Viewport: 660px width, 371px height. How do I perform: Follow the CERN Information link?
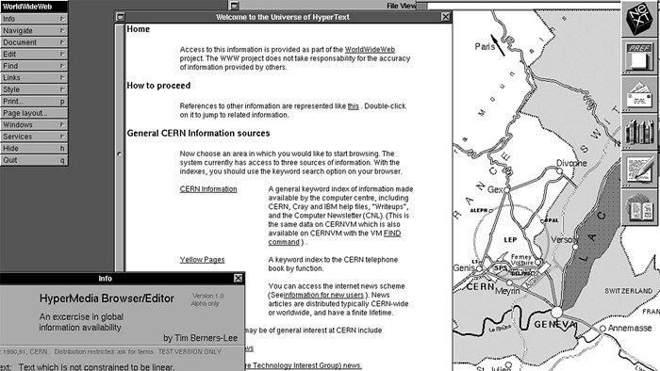[208, 189]
